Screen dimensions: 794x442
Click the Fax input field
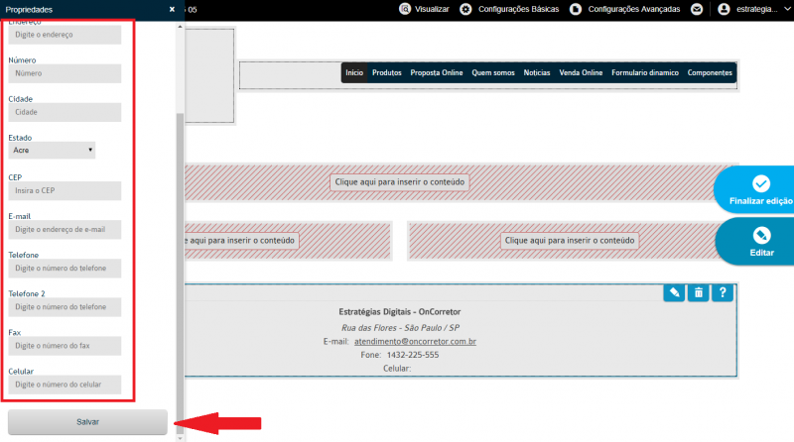pyautogui.click(x=65, y=346)
